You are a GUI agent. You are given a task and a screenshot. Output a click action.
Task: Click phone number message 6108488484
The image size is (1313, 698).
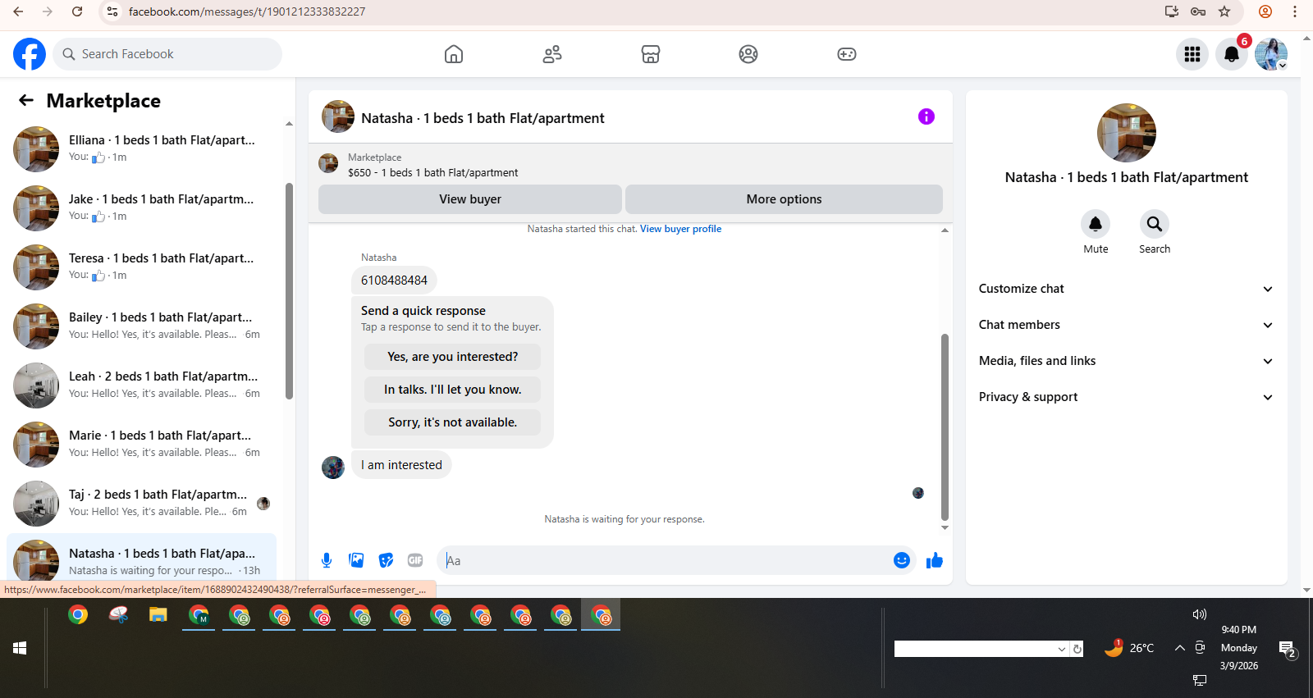[394, 281]
